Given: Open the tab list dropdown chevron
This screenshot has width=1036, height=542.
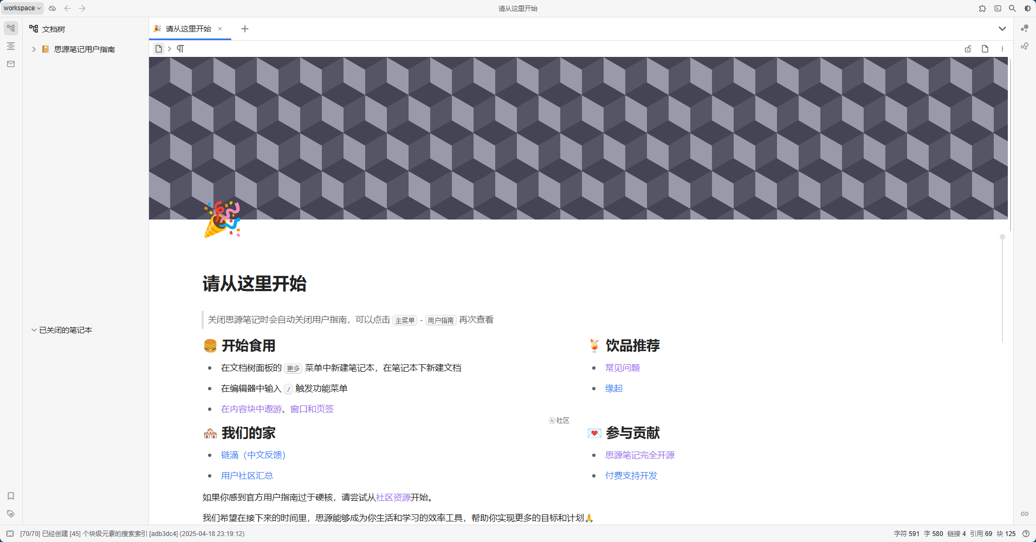Looking at the screenshot, I should click(x=1002, y=29).
